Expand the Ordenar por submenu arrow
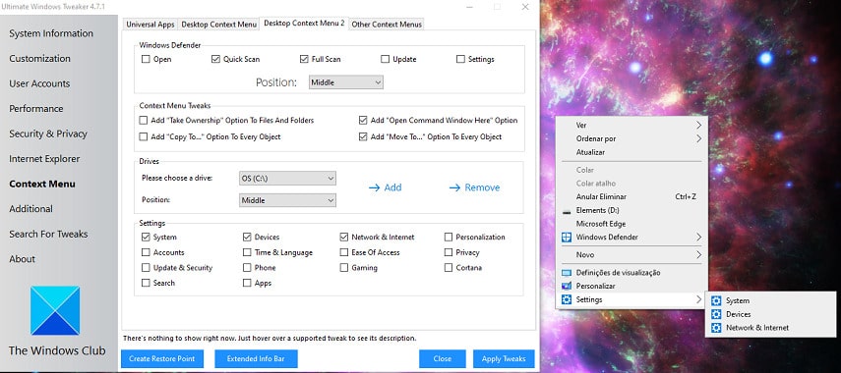The height and width of the screenshot is (373, 841). 699,138
